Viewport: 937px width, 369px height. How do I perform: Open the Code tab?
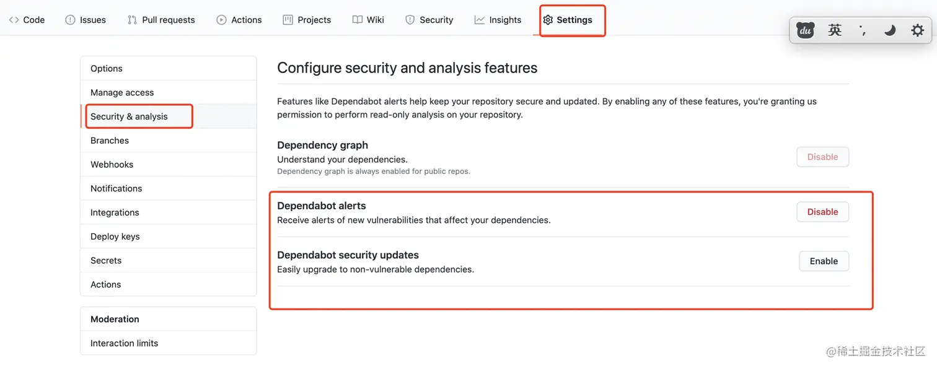pyautogui.click(x=27, y=20)
